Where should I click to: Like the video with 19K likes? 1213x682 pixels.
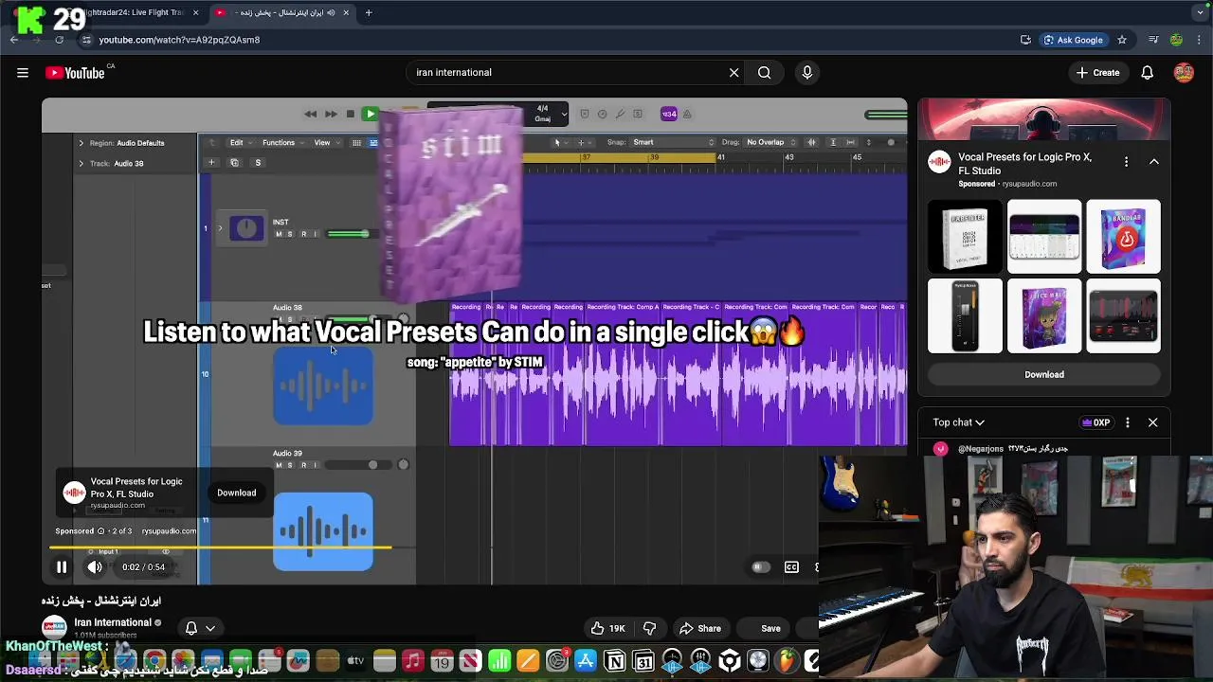click(607, 628)
